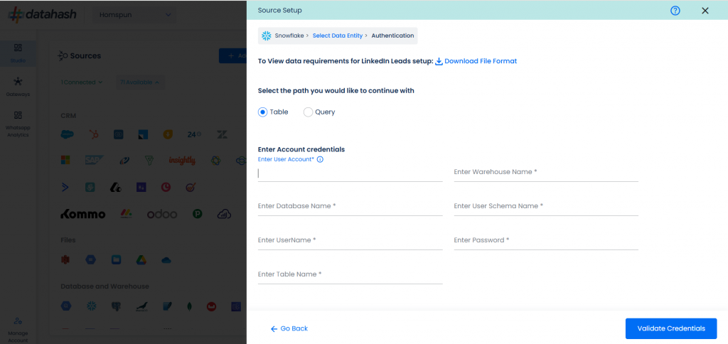The image size is (728, 344).
Task: Select the red Couchbase source icon
Action: click(x=211, y=306)
